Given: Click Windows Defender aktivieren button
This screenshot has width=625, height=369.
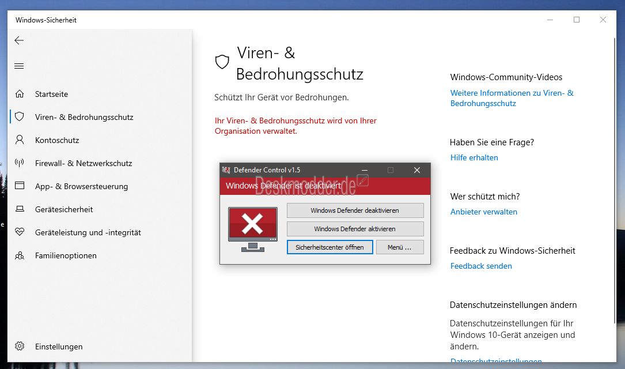Looking at the screenshot, I should point(355,228).
